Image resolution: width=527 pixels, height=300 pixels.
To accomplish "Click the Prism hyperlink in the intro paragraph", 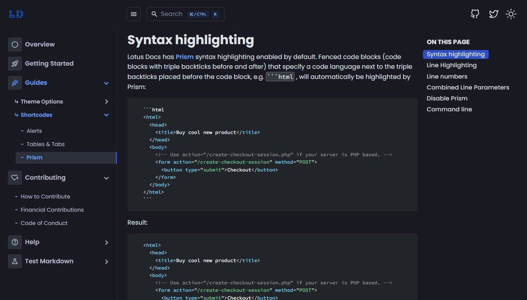I will click(184, 57).
